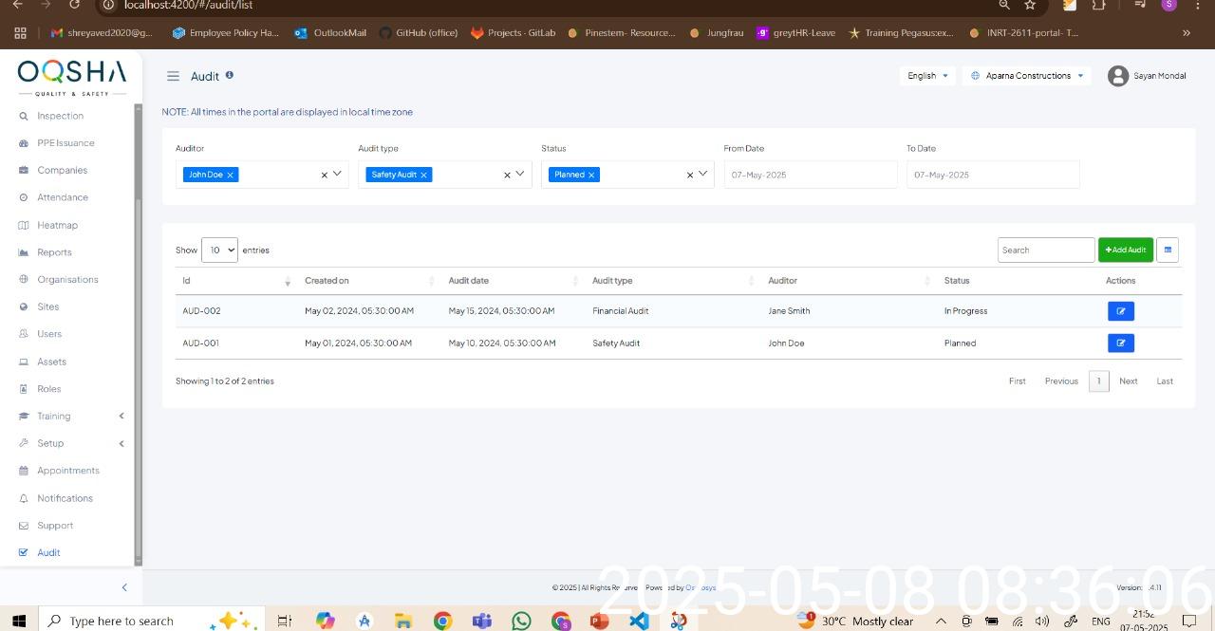This screenshot has height=631, width=1215.
Task: Edit the AUD-002 audit row
Action: (x=1120, y=311)
